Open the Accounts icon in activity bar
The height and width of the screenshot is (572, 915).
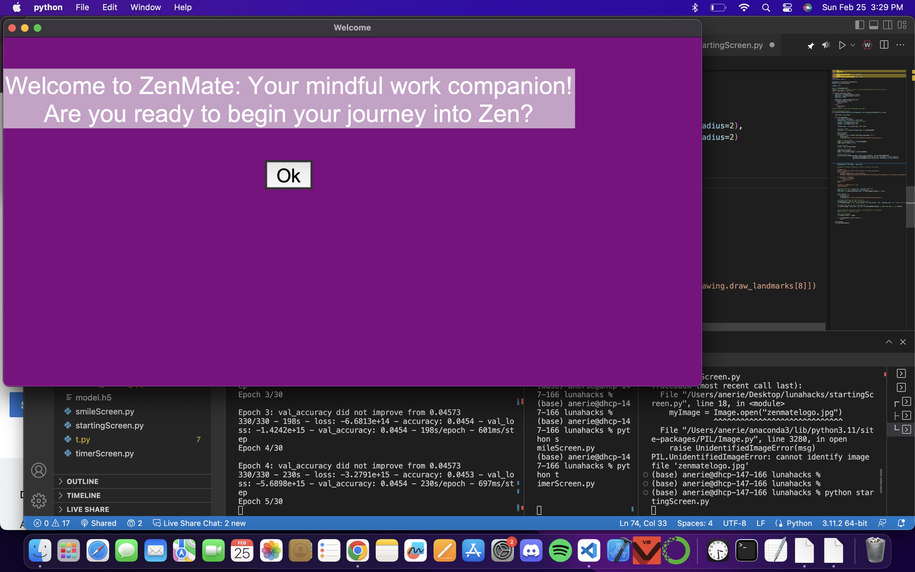pos(38,470)
